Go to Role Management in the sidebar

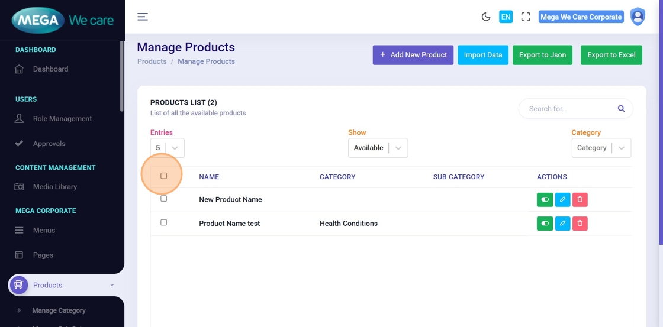point(62,119)
